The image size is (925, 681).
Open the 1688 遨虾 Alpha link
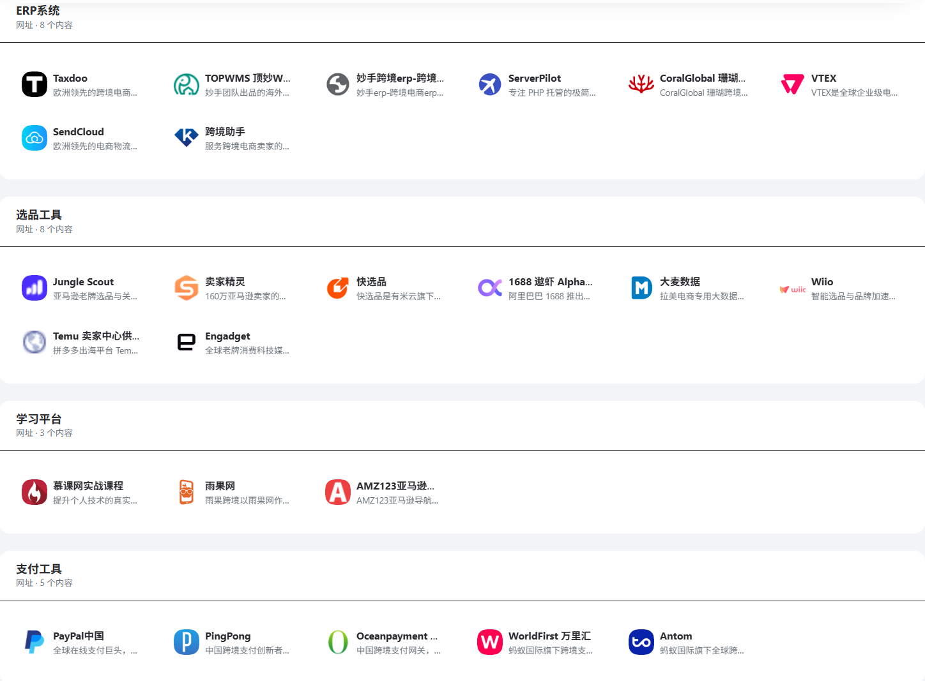[x=536, y=288]
